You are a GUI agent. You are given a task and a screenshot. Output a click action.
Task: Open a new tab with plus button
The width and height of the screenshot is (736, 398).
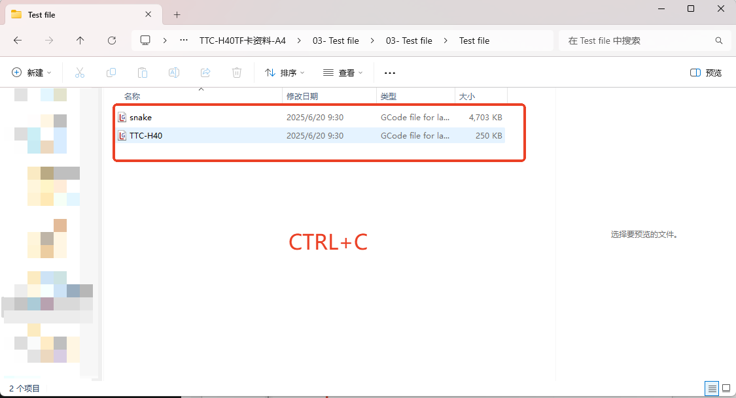pyautogui.click(x=177, y=14)
